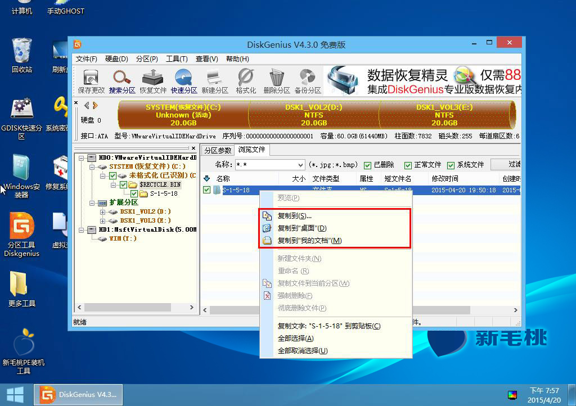Open the 手动GHOST desktop icon
The height and width of the screenshot is (406, 576).
(65, 8)
